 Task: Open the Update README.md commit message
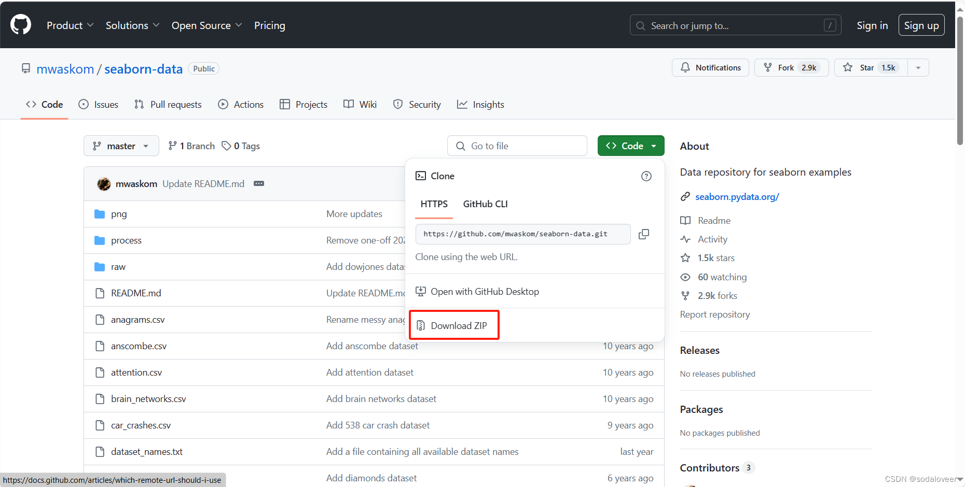tap(203, 184)
